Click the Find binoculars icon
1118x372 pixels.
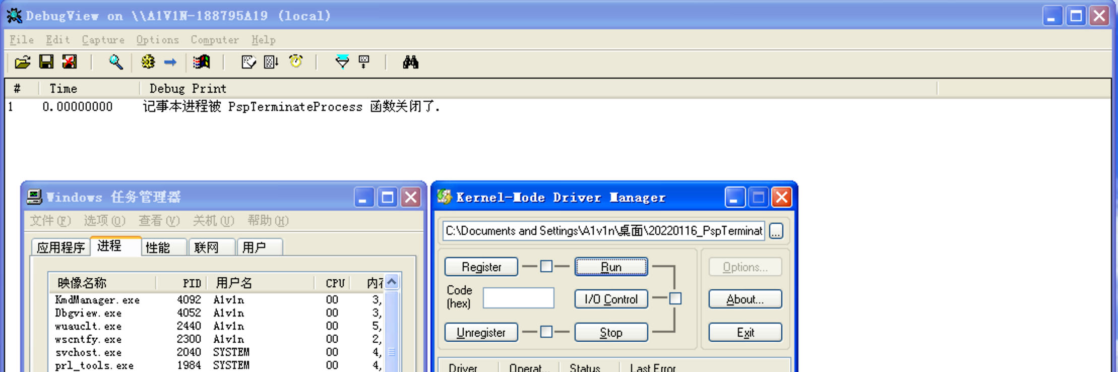tap(410, 62)
